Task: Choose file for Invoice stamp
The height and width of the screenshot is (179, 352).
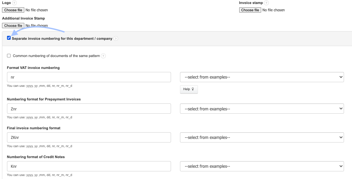Action: pos(250,10)
